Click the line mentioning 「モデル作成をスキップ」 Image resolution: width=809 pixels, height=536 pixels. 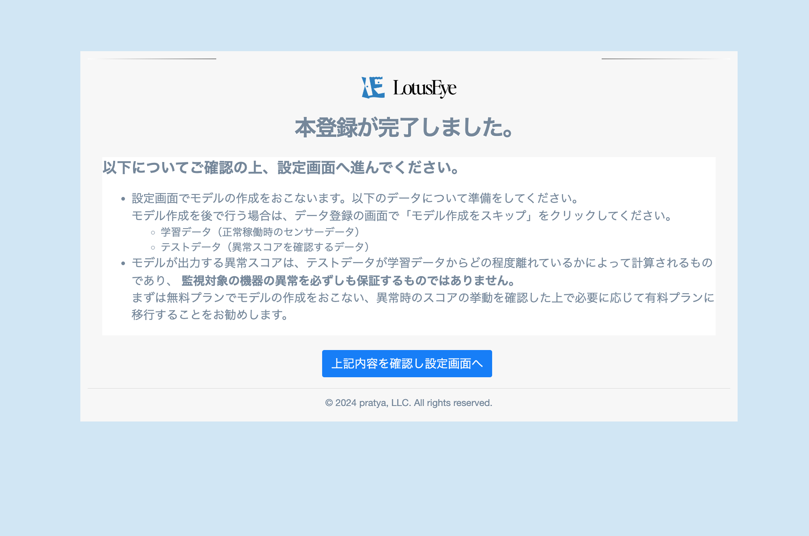click(402, 215)
